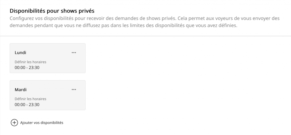This screenshot has width=291, height=135.
Task: Open the Lundi three-dot options menu
Action: point(74,53)
